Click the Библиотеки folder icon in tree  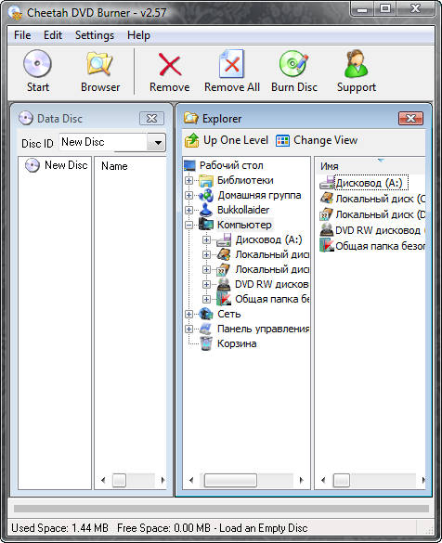point(206,180)
